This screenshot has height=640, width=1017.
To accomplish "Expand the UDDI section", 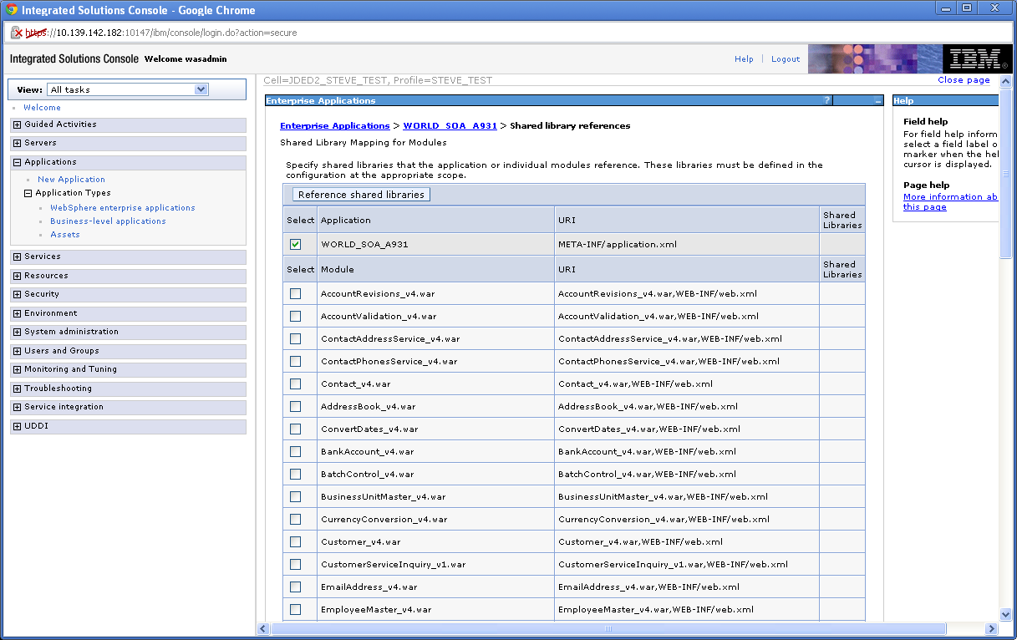I will point(17,426).
